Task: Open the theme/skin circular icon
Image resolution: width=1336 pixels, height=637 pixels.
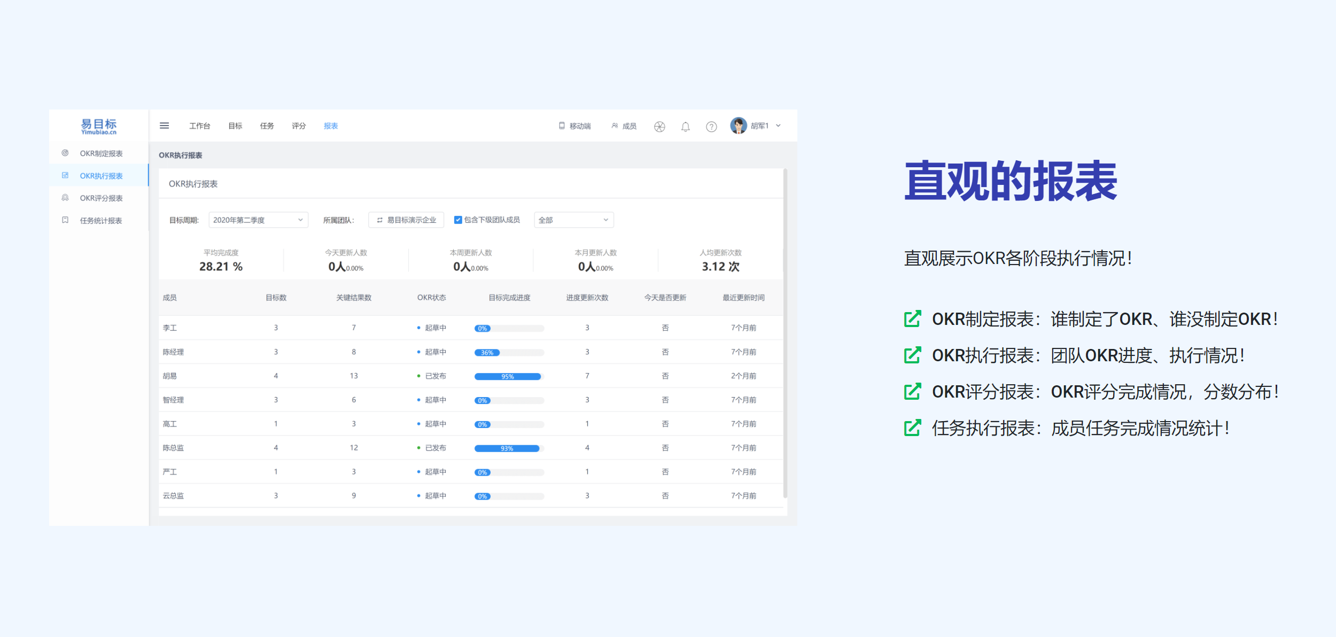Action: pos(659,127)
